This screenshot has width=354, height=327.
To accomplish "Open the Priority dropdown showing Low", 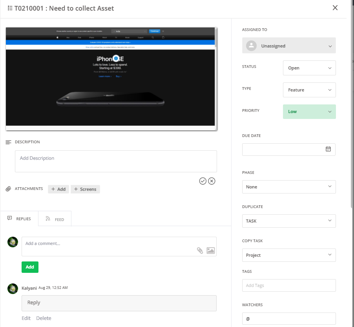I will coord(309,111).
